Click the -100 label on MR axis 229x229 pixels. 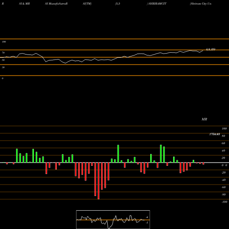[x=224, y=202]
